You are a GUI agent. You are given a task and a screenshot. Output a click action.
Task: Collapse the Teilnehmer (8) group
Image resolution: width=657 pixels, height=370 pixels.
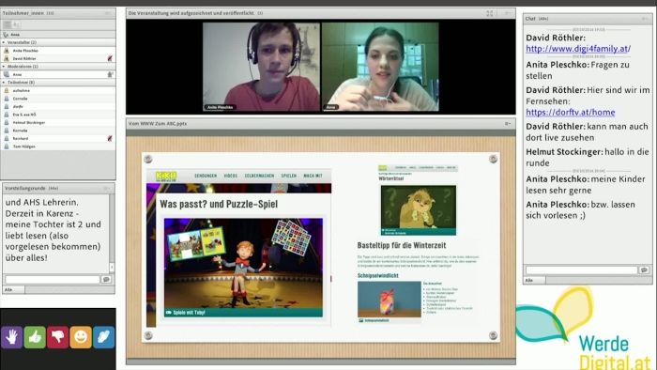[x=4, y=83]
